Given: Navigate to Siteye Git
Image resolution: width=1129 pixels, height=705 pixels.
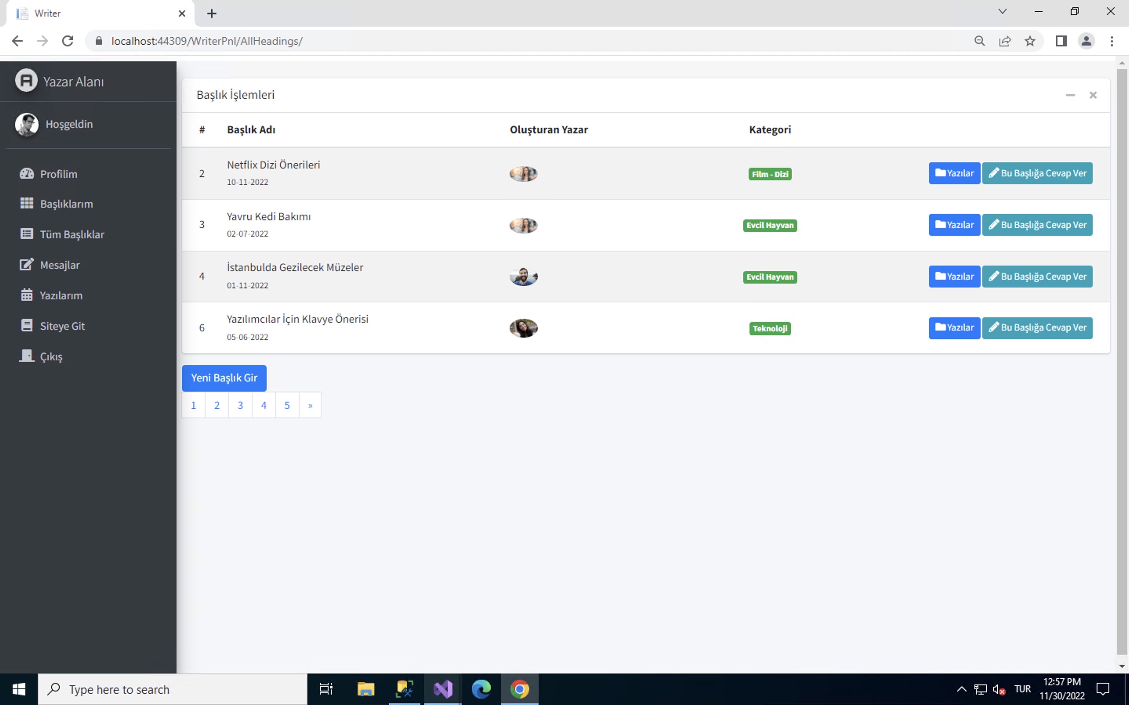Looking at the screenshot, I should [62, 325].
